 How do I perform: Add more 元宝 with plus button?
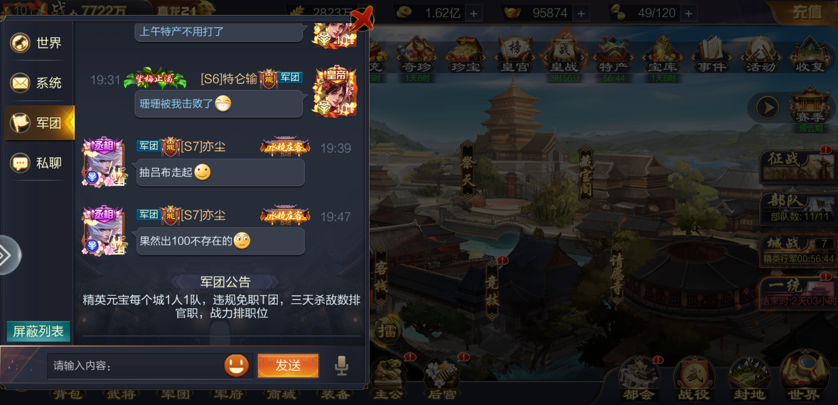(x=581, y=13)
